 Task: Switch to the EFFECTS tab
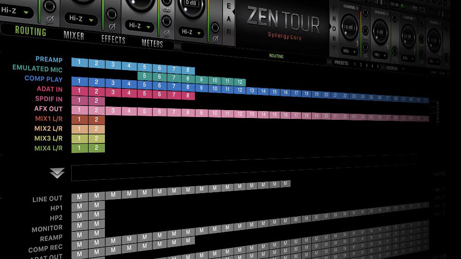click(113, 39)
